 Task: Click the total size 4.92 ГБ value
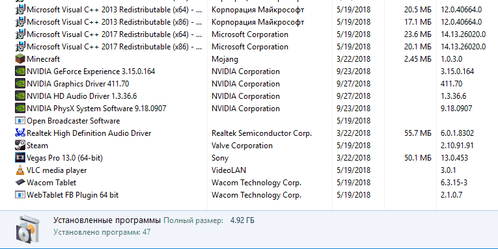click(x=242, y=220)
